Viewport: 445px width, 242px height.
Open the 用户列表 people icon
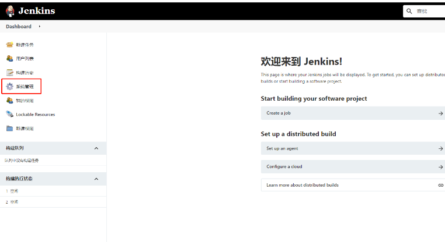point(10,59)
